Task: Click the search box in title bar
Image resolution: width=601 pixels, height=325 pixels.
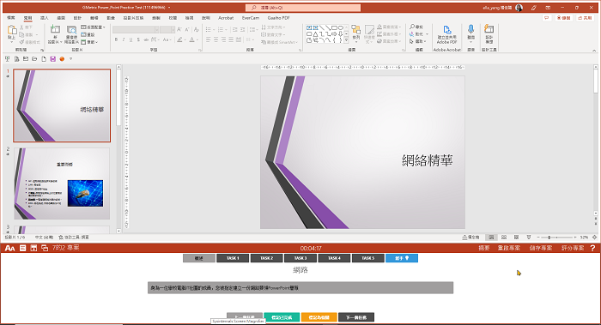Action: (303, 7)
